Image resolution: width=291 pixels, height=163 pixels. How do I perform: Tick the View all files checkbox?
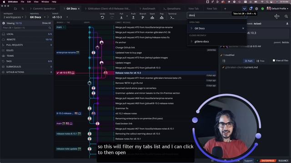coord(274,60)
